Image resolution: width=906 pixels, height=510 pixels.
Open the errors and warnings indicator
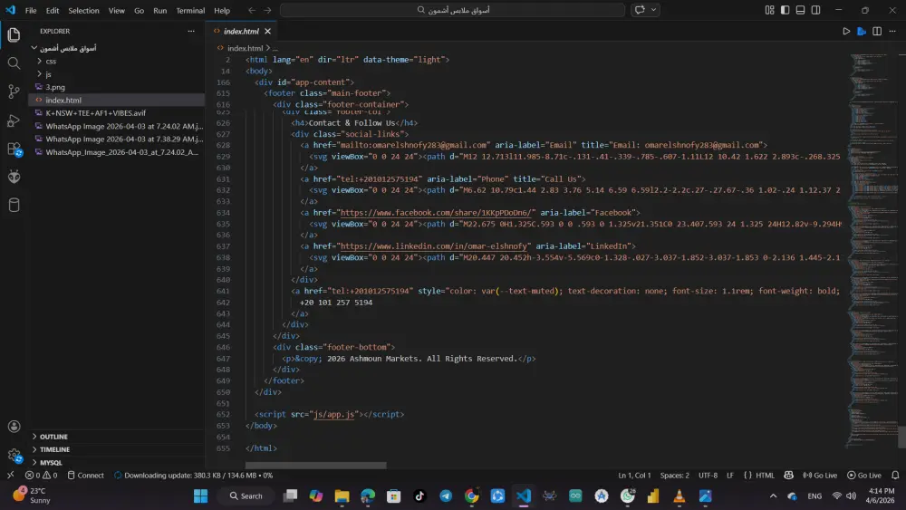tap(41, 476)
